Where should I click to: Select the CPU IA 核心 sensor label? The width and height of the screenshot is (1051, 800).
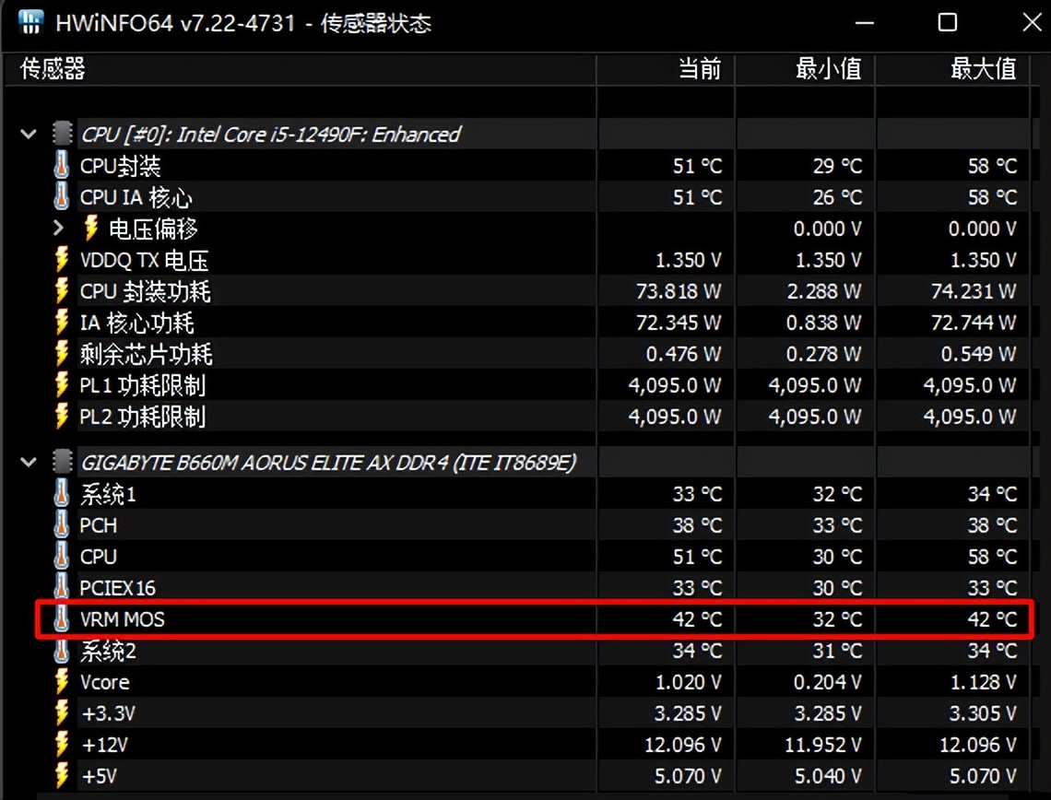click(136, 197)
